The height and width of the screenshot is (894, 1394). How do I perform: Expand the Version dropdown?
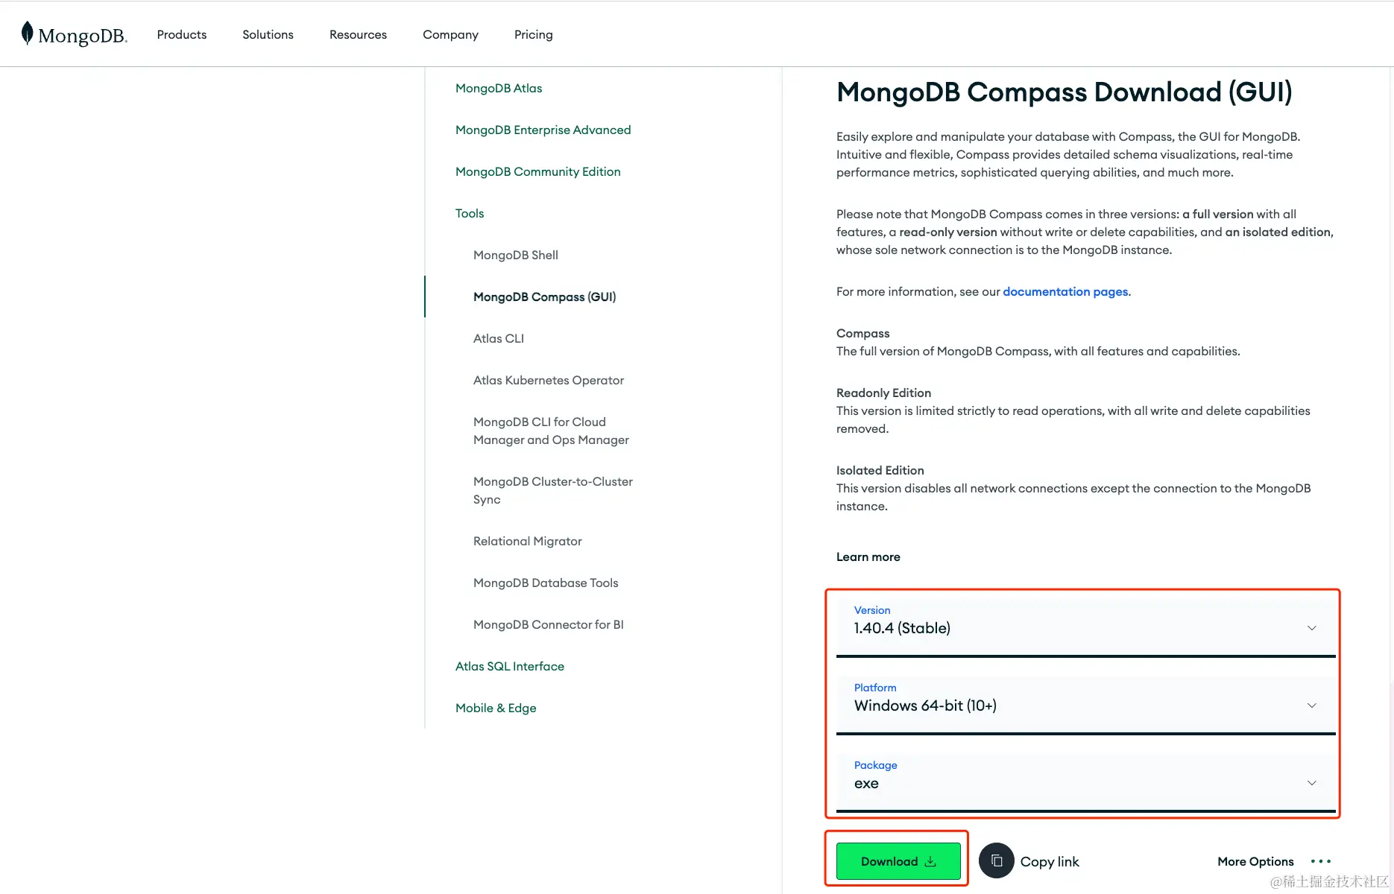coord(1085,627)
